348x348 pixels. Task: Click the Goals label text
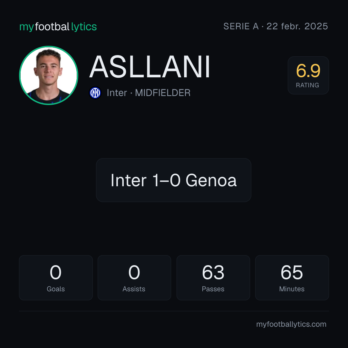(56, 289)
